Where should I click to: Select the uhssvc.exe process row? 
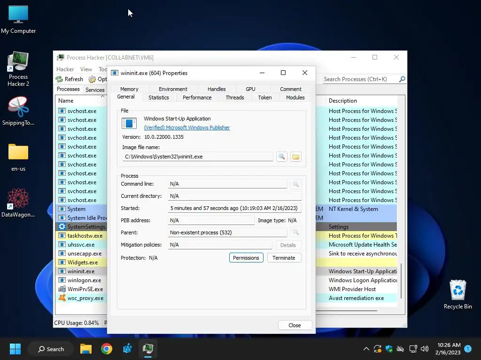[82, 245]
